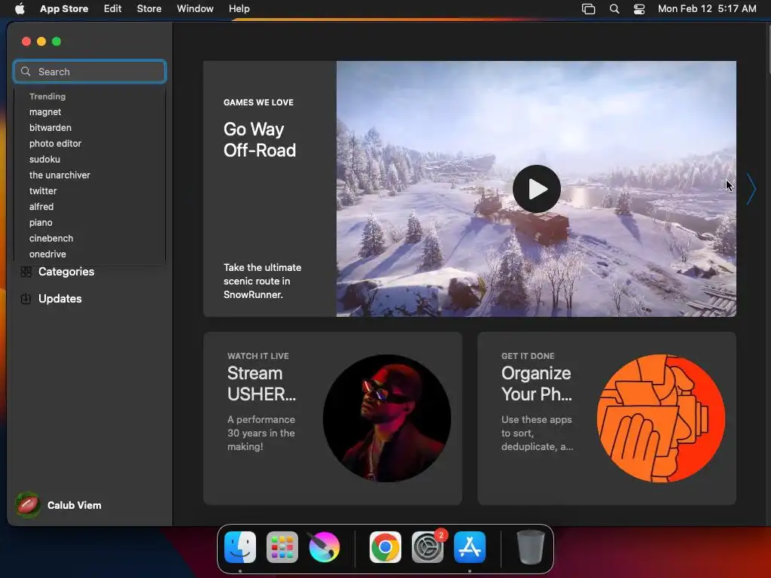The width and height of the screenshot is (771, 578).
Task: Open the Help menu
Action: point(239,8)
